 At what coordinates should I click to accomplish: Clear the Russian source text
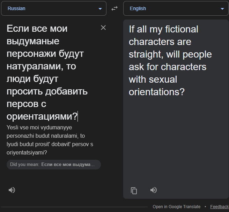(103, 28)
